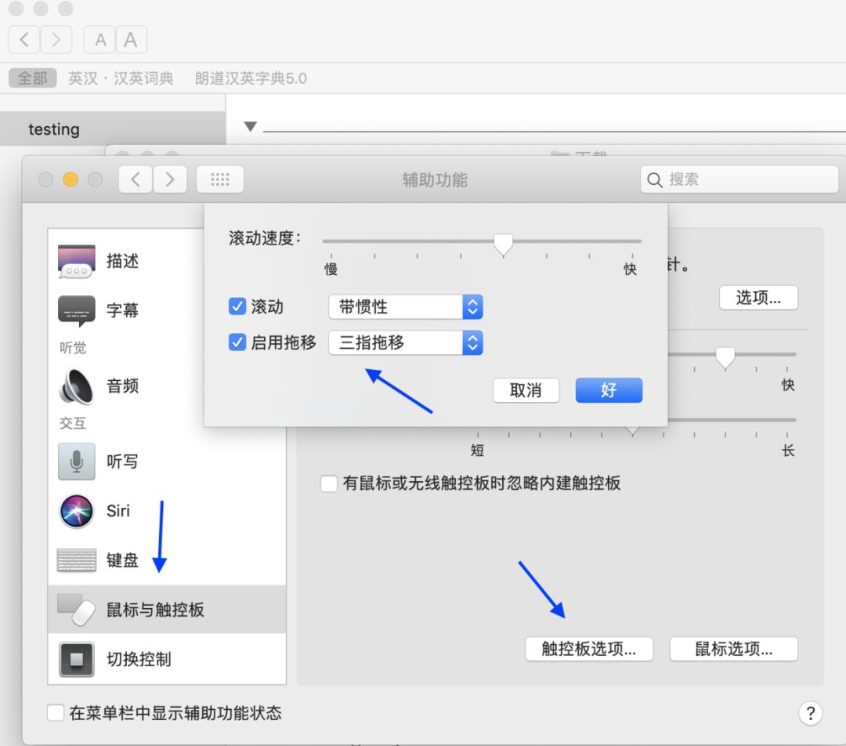Screen dimensions: 846x746
Task: Enable 有鼠标或无线触控板时忽略内建触控板
Action: point(329,483)
